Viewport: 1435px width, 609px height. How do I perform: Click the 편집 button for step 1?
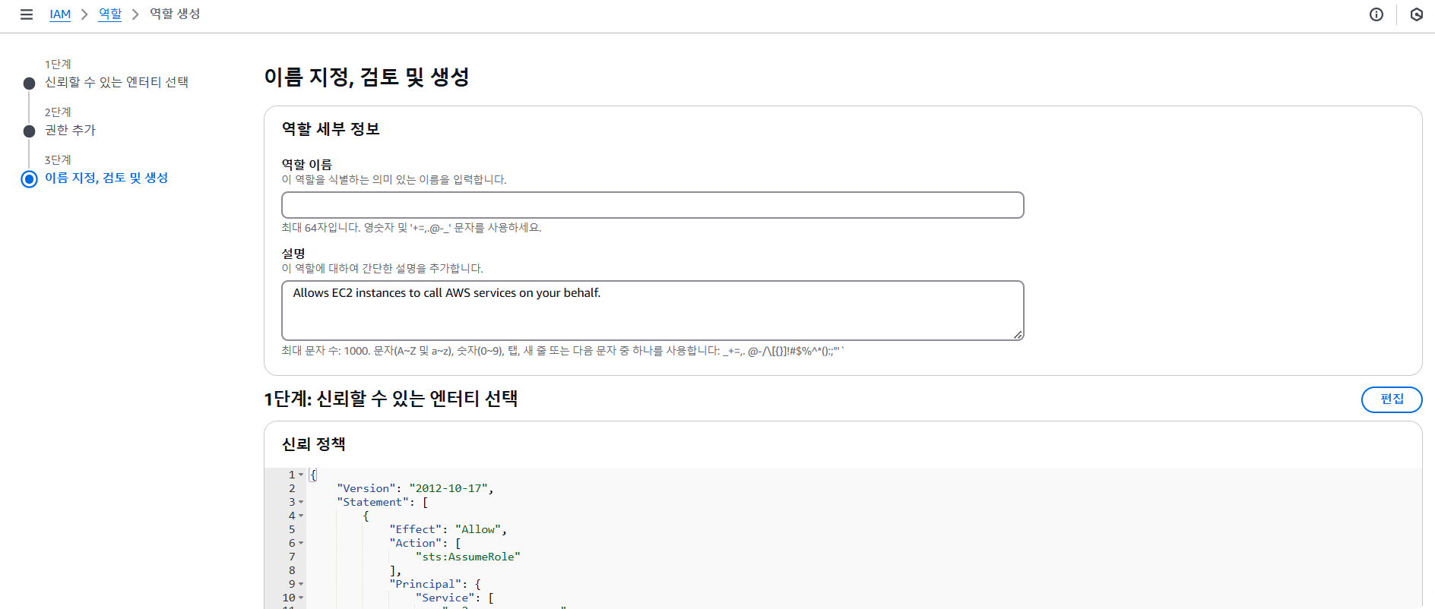click(1392, 399)
